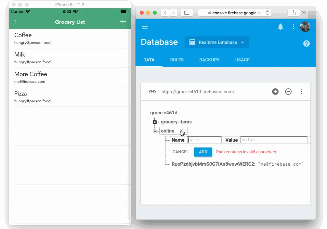This screenshot has height=229, width=327.
Task: Open the Safari share button
Action: click(x=294, y=13)
